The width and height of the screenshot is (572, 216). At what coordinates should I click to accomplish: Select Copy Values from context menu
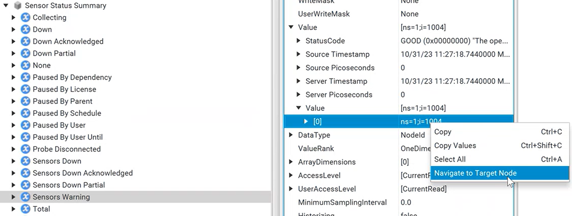pos(455,146)
